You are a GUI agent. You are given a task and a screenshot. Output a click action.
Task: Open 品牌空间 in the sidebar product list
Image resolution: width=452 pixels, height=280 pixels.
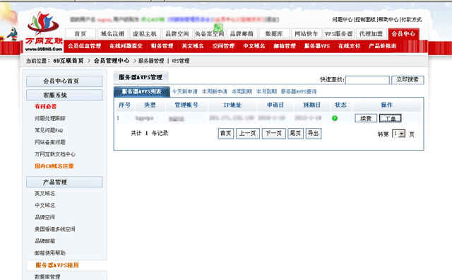coord(44,217)
